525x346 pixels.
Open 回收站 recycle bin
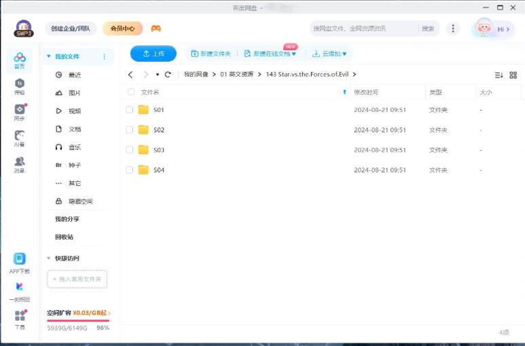click(x=64, y=237)
